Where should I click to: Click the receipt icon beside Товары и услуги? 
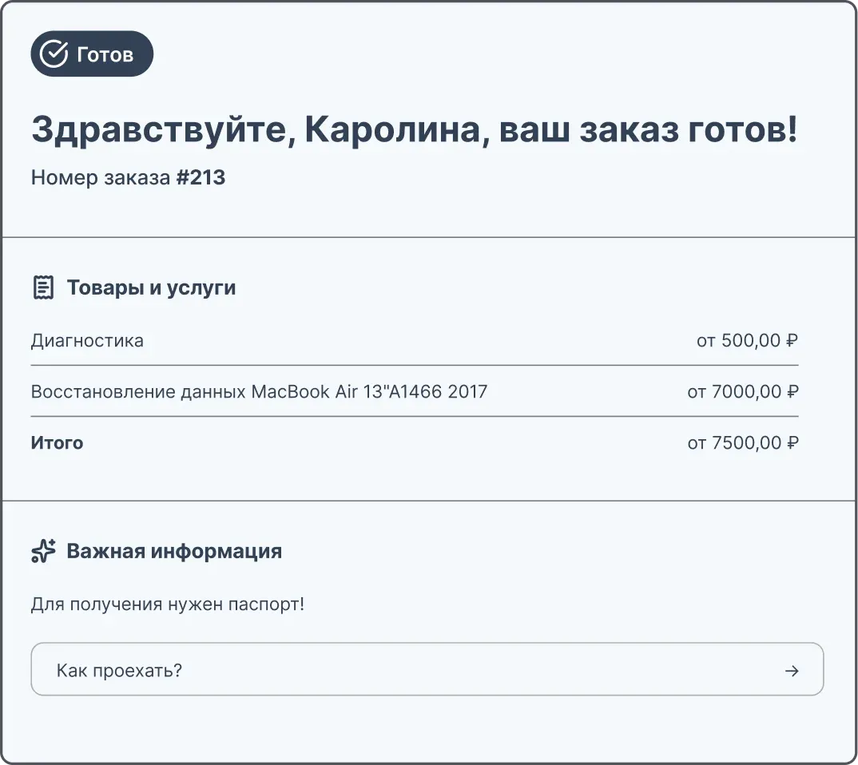point(42,286)
